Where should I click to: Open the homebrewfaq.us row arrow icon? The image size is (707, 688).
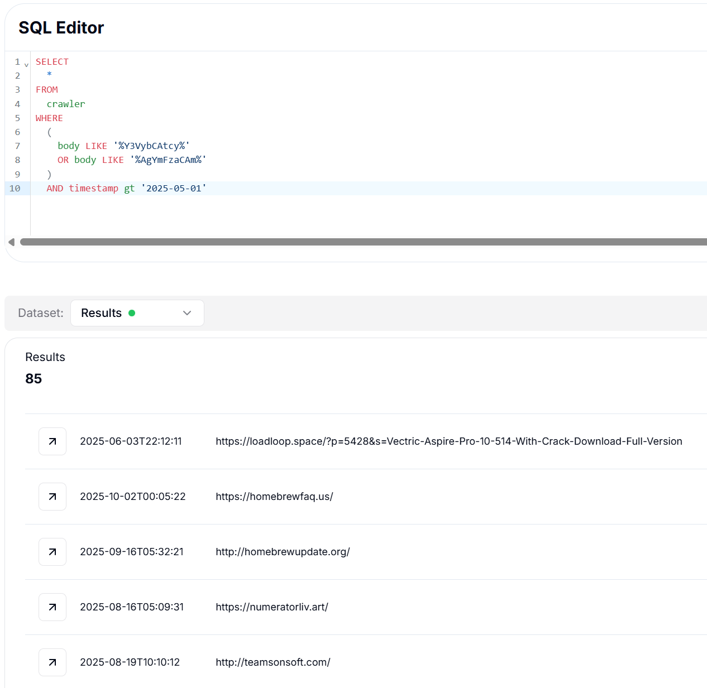pyautogui.click(x=52, y=497)
